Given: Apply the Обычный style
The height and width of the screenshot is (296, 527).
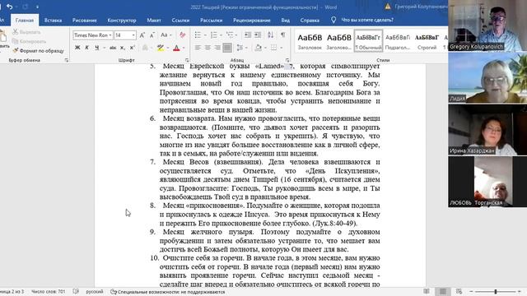Looking at the screenshot, I should coord(368,41).
